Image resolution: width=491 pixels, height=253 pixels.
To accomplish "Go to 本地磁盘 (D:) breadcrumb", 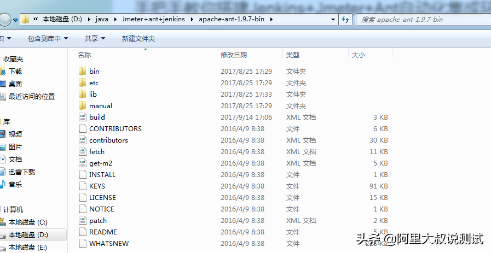I will (62, 19).
